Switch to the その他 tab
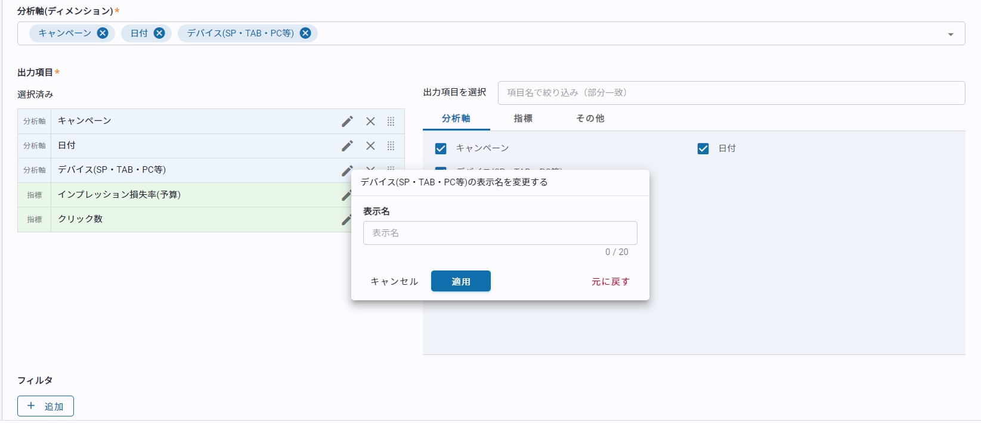Screen dimensions: 981x423 [x=590, y=119]
